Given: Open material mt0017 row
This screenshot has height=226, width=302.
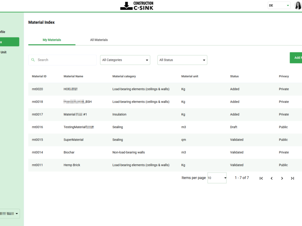Looking at the screenshot, I should click(x=165, y=115).
